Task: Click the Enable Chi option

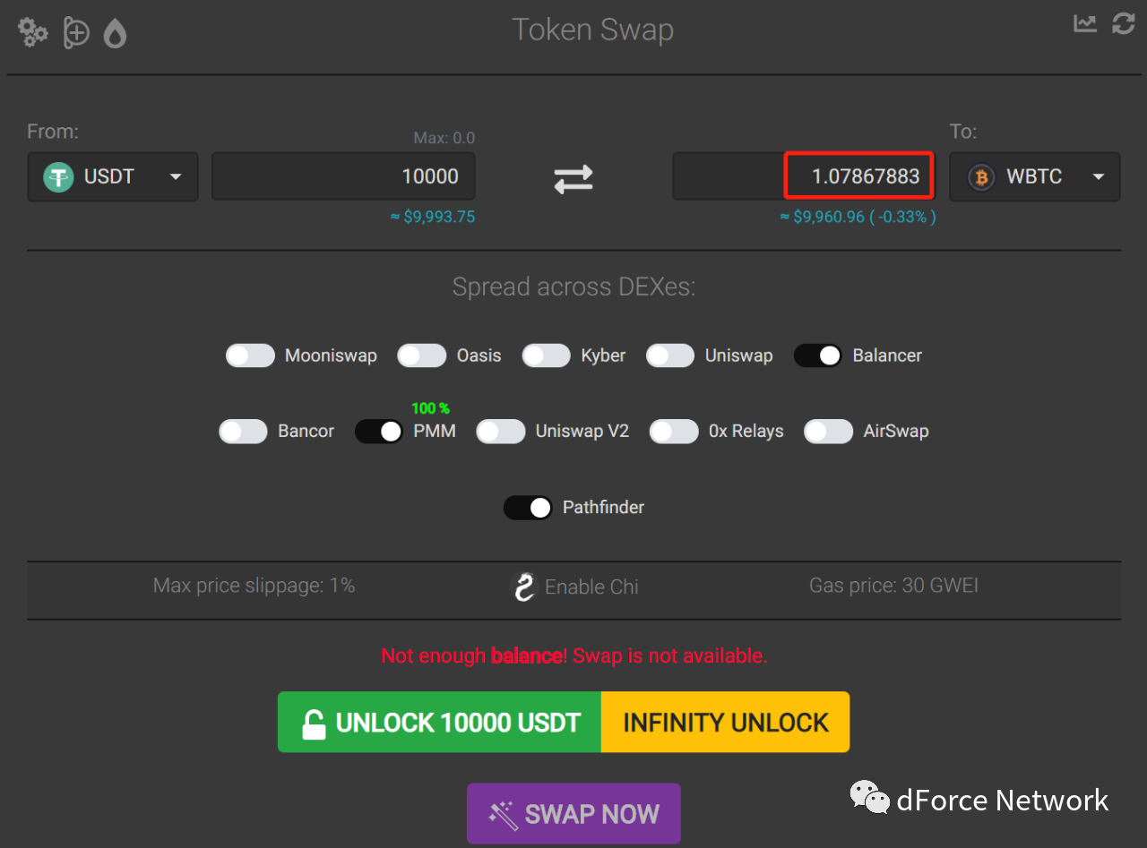Action: coord(574,587)
